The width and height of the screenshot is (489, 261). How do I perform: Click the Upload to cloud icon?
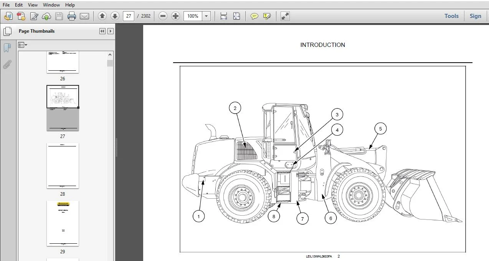click(46, 16)
